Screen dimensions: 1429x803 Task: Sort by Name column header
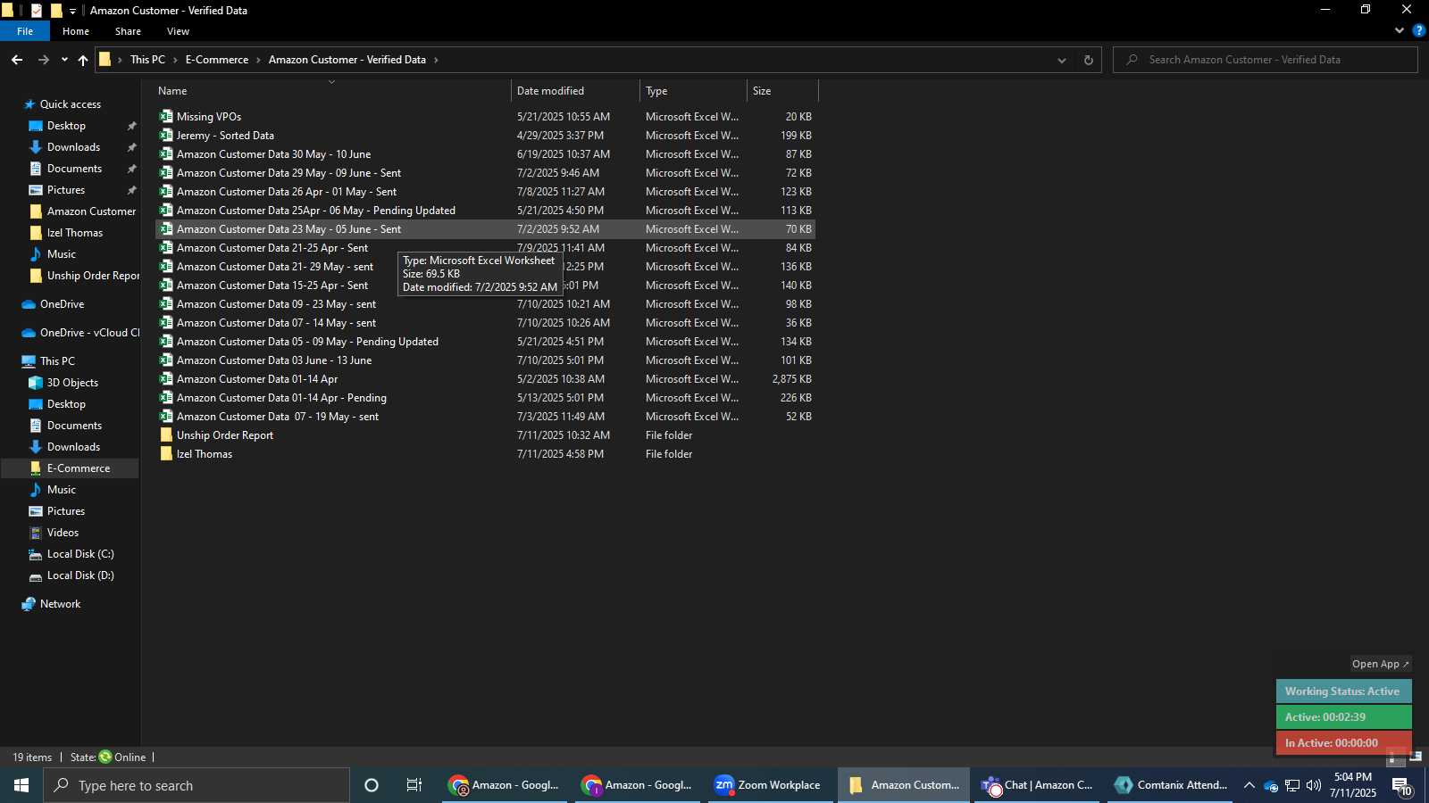[x=332, y=91]
